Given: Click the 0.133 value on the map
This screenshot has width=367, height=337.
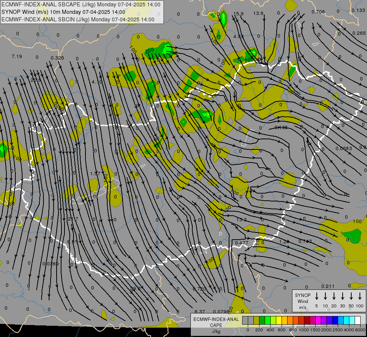Looking at the screenshot, I should coord(358,10).
